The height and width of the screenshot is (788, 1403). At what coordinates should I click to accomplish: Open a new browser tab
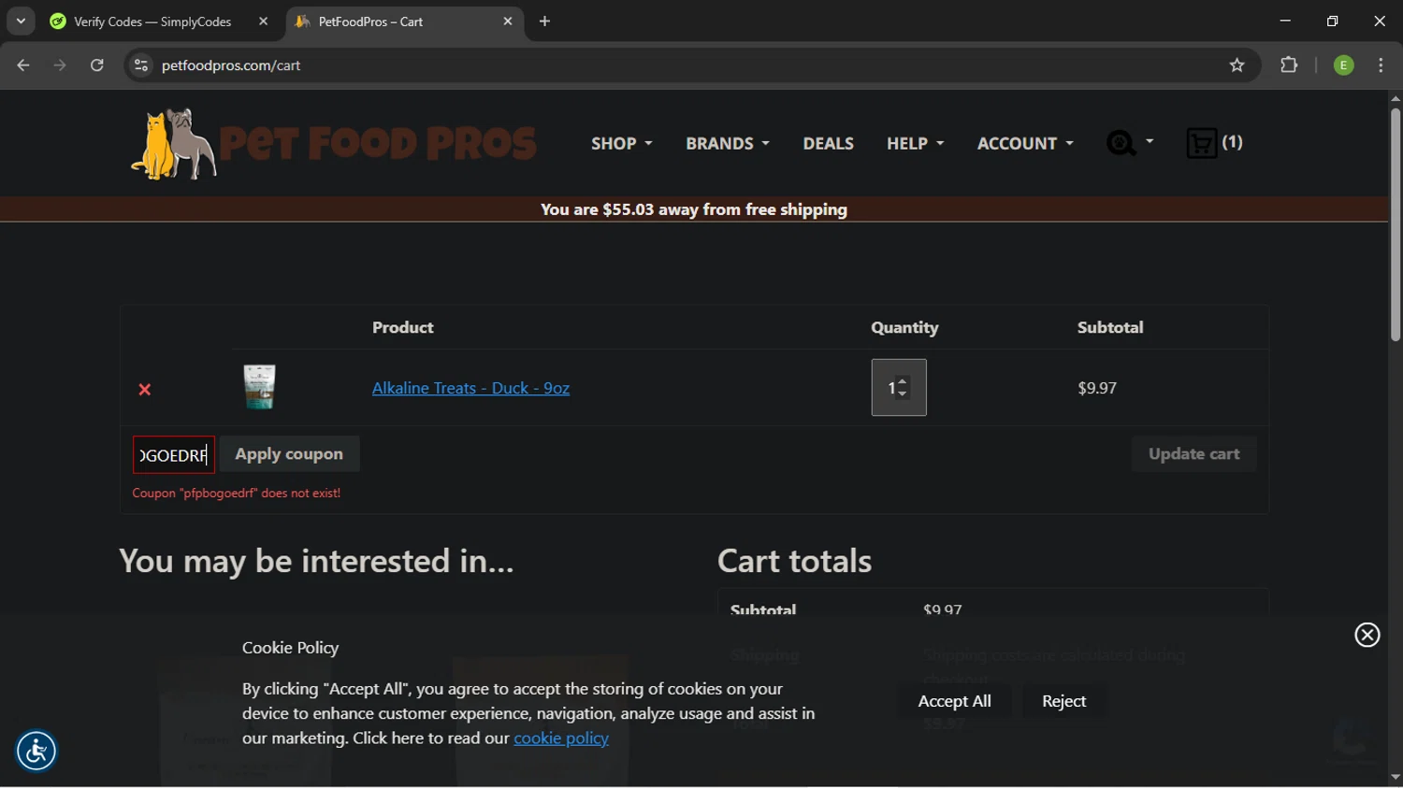pyautogui.click(x=545, y=21)
